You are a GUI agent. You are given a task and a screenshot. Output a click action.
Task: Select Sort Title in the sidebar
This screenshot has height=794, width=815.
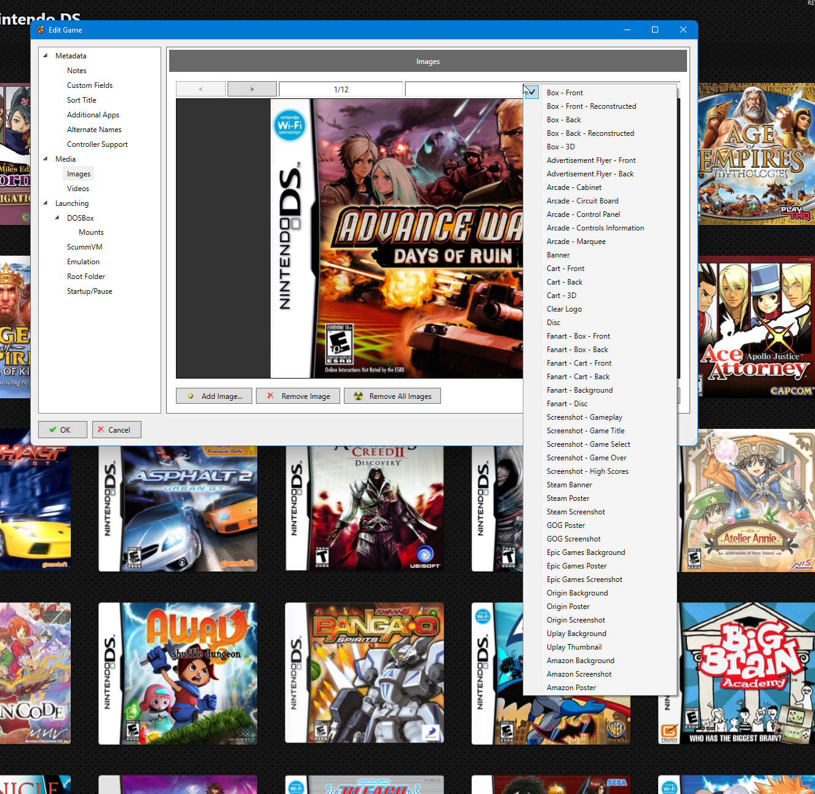pyautogui.click(x=82, y=100)
